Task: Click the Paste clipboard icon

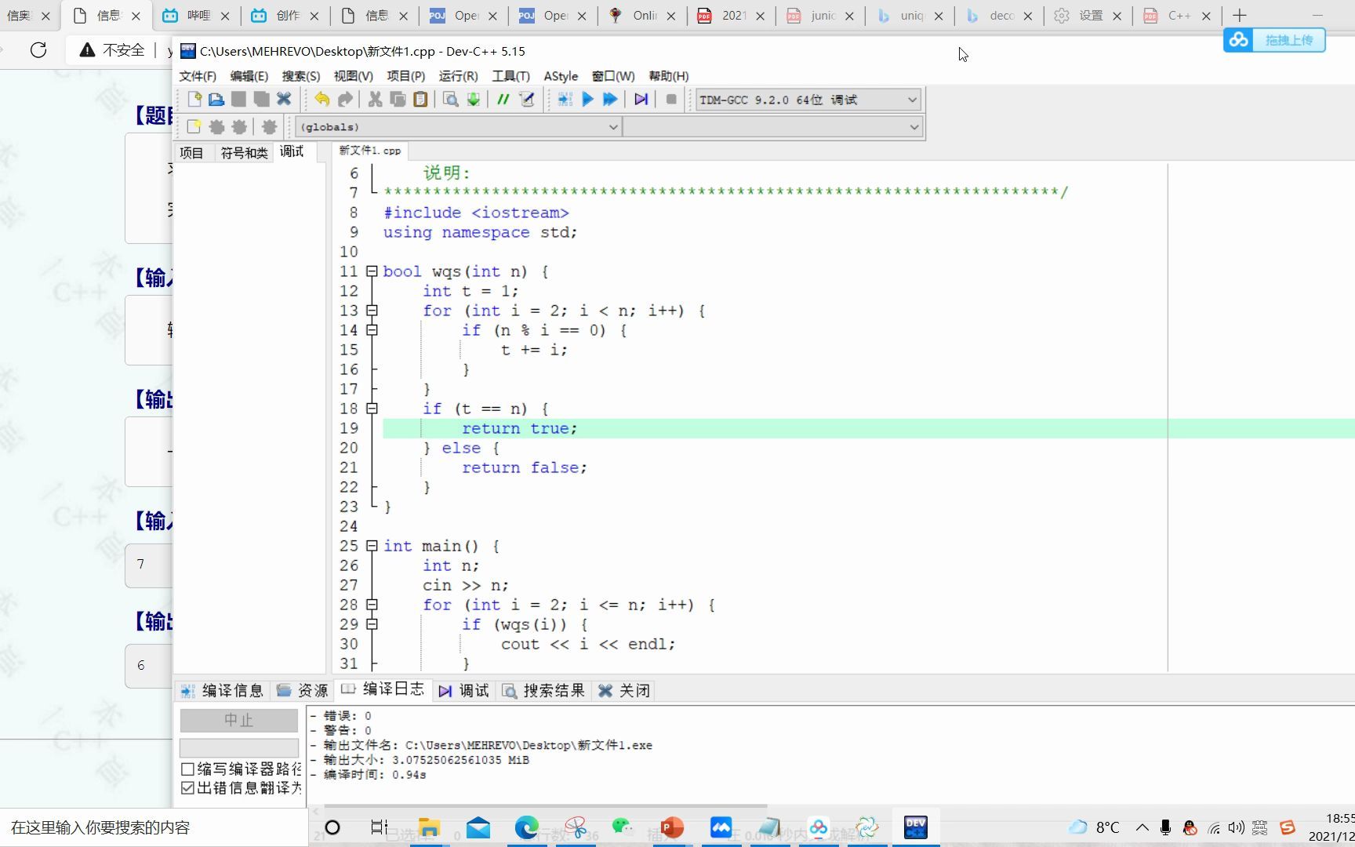Action: pyautogui.click(x=421, y=99)
